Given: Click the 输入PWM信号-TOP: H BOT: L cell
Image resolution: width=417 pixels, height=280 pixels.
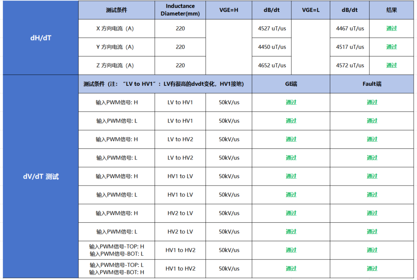Looking at the screenshot, I should 117,250.
